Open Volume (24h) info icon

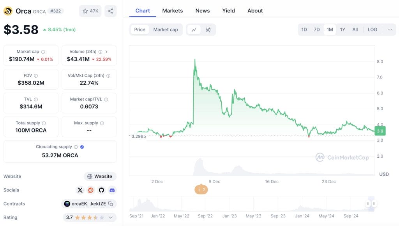coord(100,52)
